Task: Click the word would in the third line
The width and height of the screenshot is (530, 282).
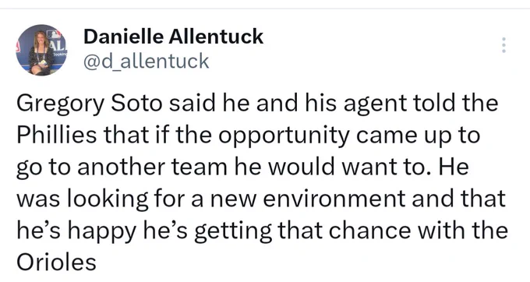Action: 301,167
